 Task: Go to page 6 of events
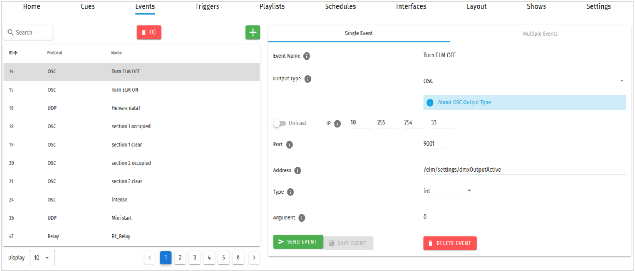click(x=238, y=258)
